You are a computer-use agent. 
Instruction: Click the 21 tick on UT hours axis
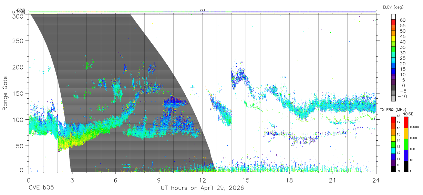click(333, 180)
